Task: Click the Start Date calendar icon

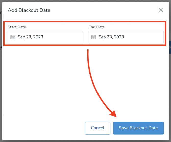Action: tap(13, 37)
